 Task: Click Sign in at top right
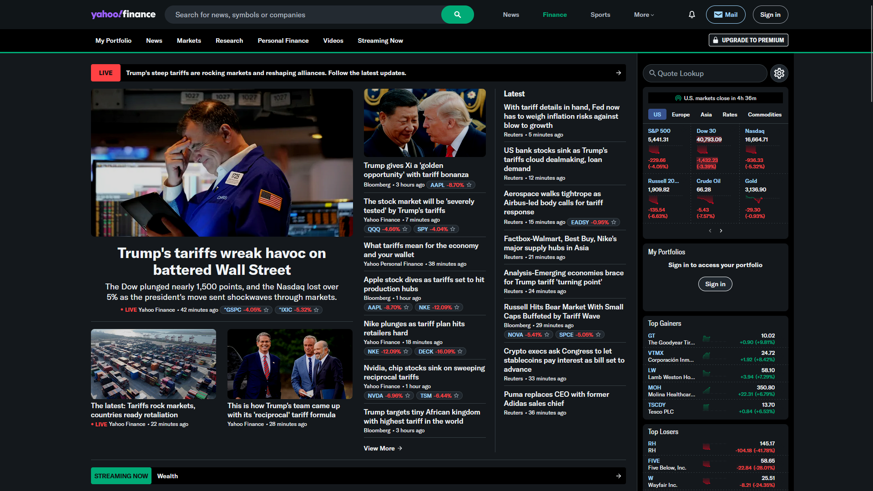tap(770, 15)
